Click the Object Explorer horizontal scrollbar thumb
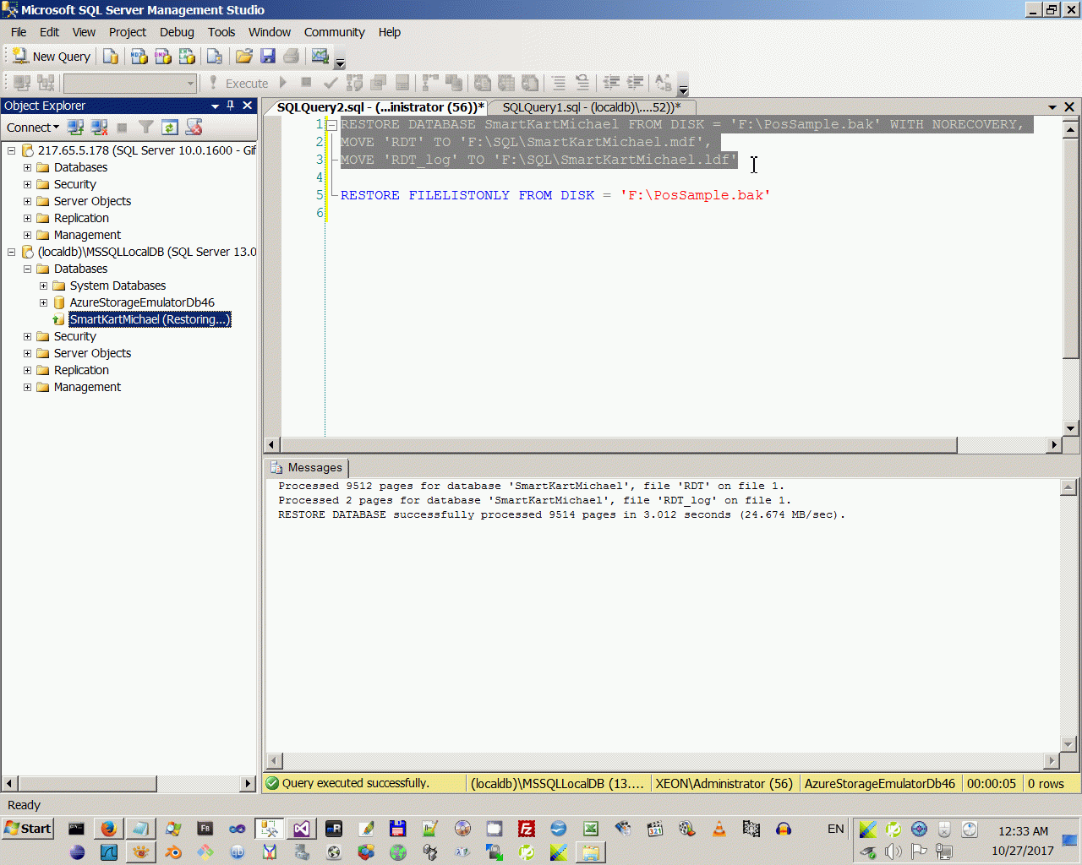This screenshot has width=1082, height=865. [x=88, y=783]
